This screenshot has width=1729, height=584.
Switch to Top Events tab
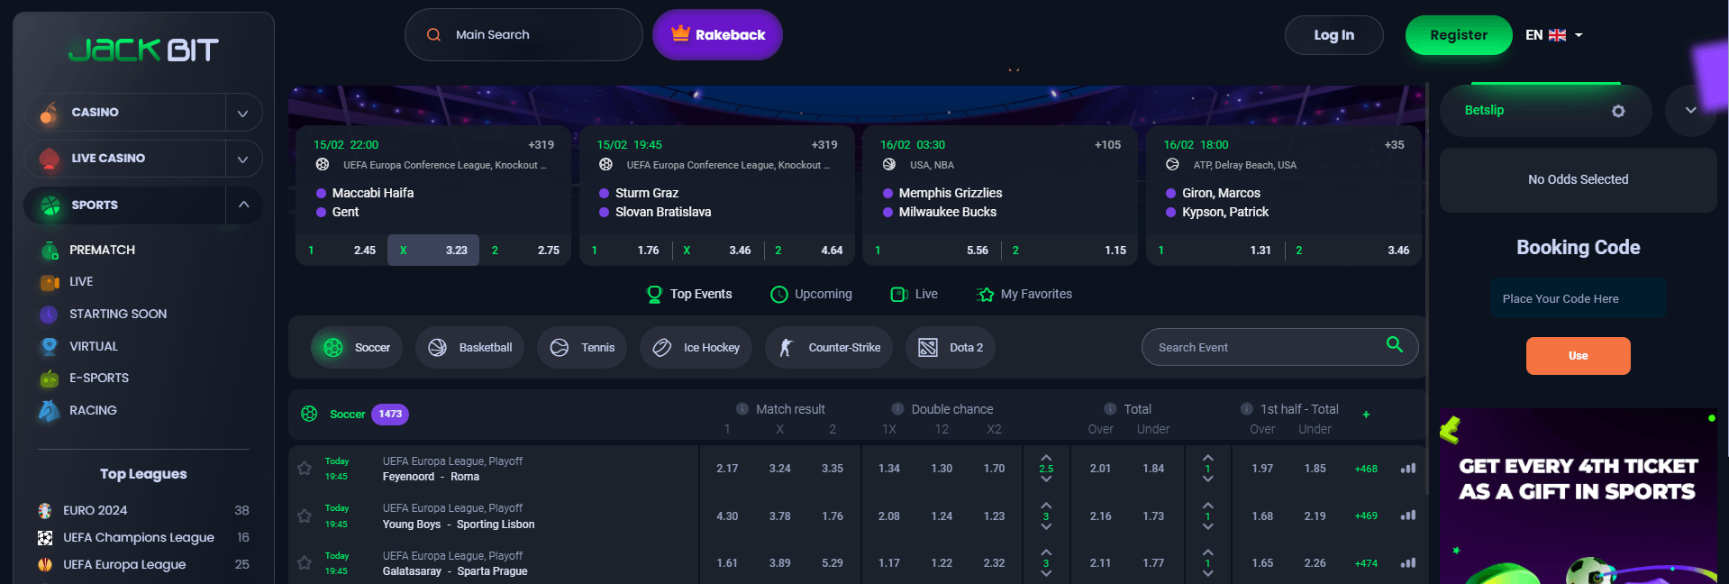click(x=689, y=295)
